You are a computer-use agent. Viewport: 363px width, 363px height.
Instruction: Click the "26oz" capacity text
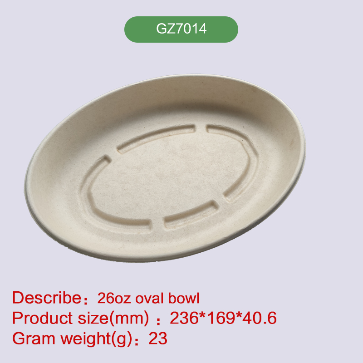(x=114, y=298)
